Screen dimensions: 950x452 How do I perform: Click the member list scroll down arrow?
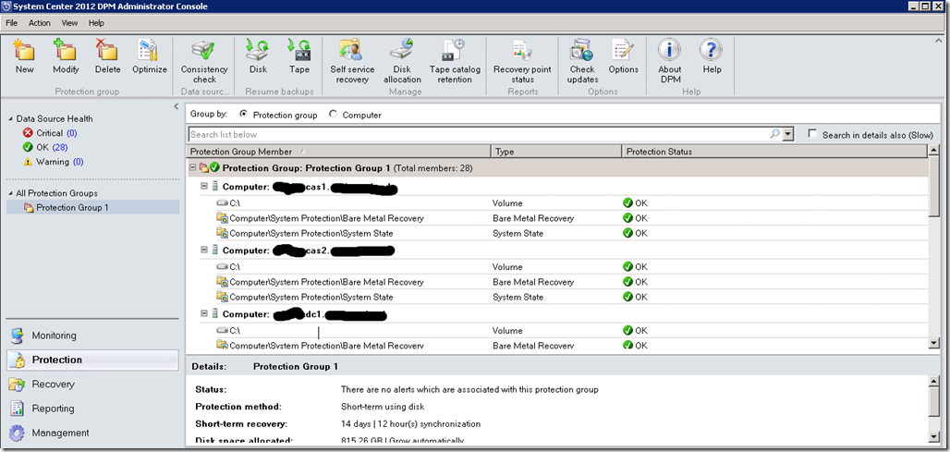coord(933,344)
